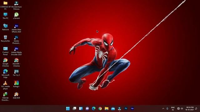200x112 pixels.
Task: Open network settings from tray globe icon
Action: (x=178, y=109)
